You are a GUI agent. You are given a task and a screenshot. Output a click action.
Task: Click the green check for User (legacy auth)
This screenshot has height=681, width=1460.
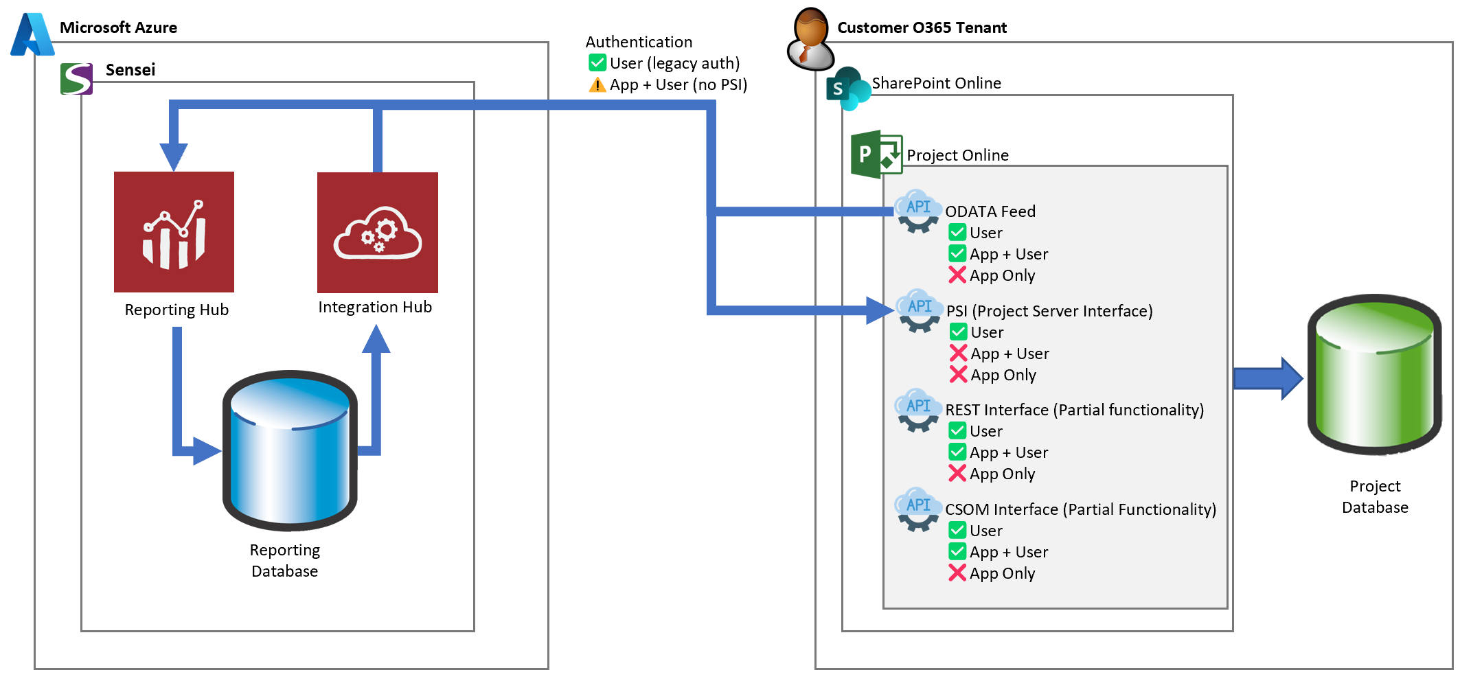597,62
